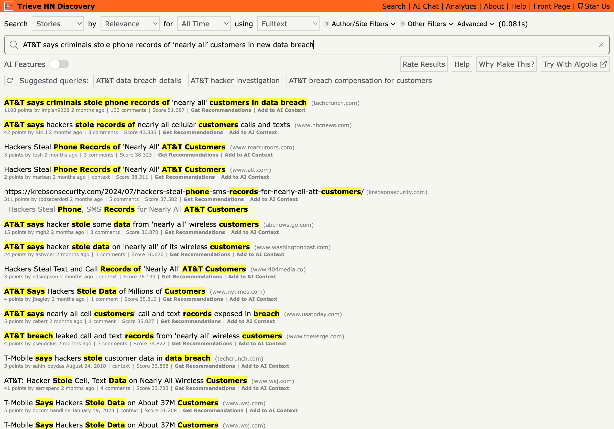Open 4 comments on wsj AT&T story

coord(115,388)
